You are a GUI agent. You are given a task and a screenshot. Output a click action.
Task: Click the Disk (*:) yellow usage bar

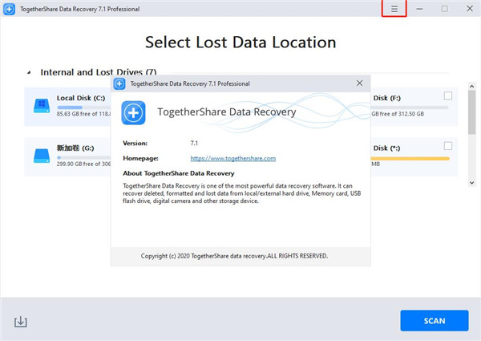coord(410,157)
